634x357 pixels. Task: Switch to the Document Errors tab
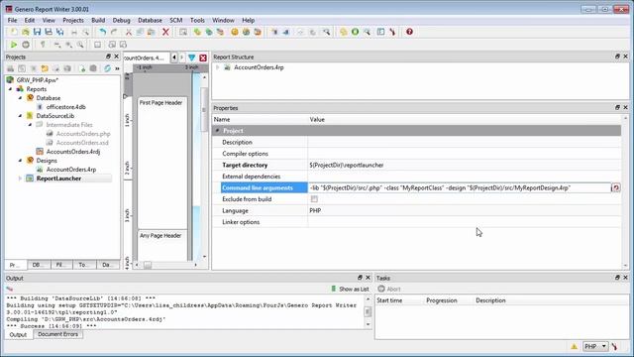(x=57, y=334)
